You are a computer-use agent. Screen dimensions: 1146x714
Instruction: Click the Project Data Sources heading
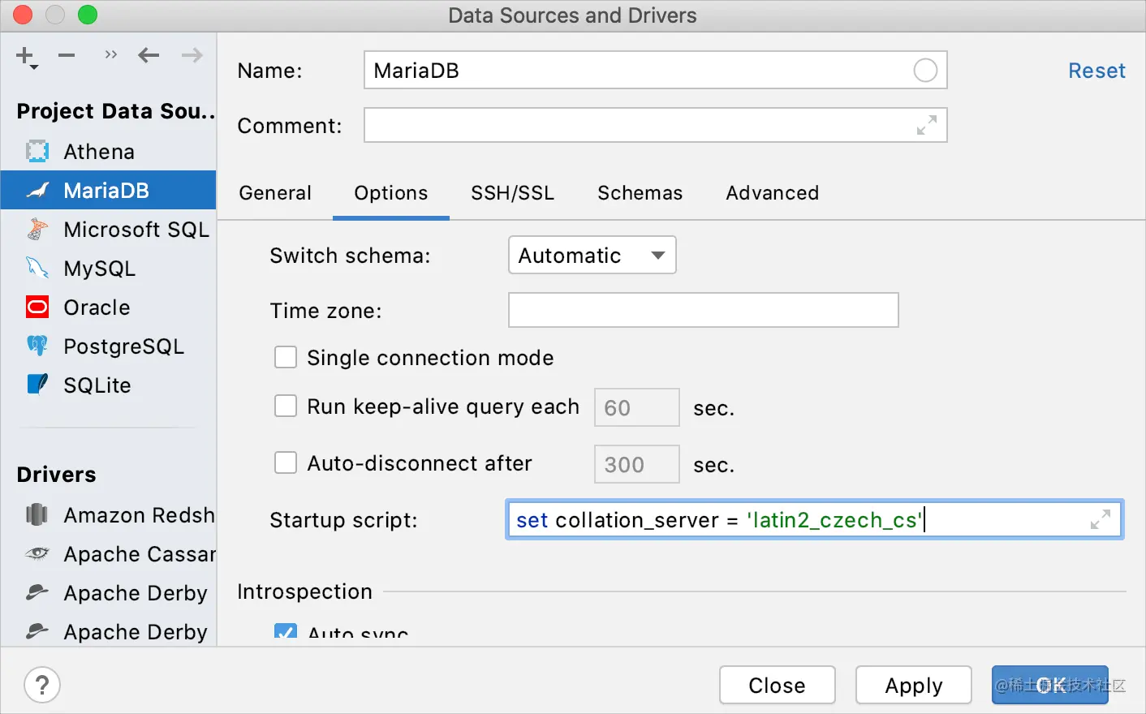116,111
